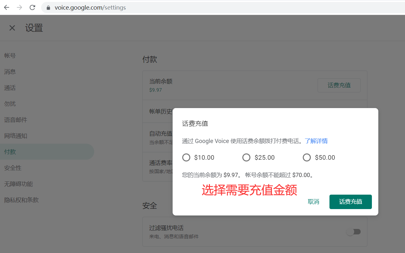Click the 付款 section heading
Image resolution: width=405 pixels, height=253 pixels.
point(150,59)
